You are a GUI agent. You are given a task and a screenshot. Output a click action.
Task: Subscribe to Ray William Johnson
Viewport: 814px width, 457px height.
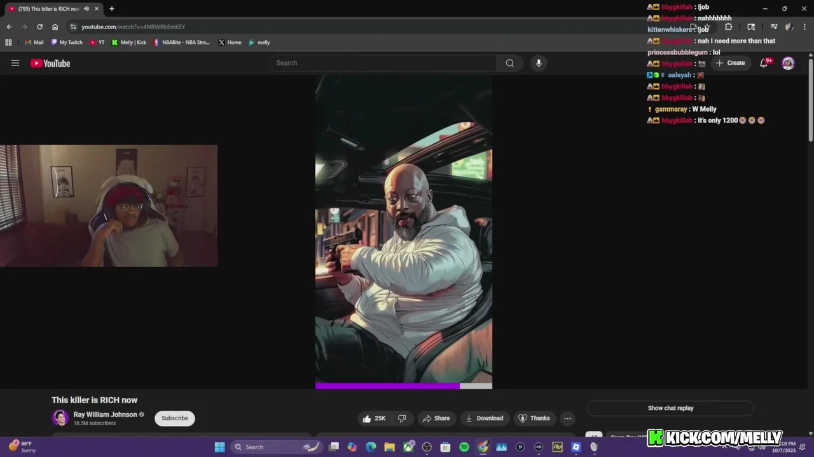point(174,418)
